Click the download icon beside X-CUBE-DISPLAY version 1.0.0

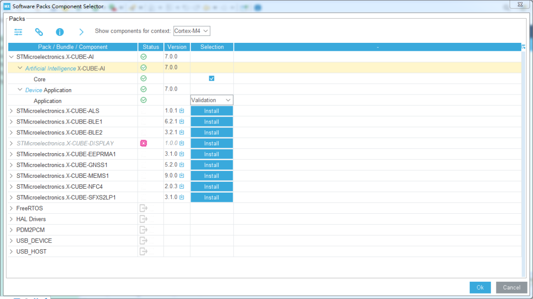(x=182, y=143)
